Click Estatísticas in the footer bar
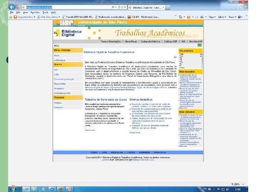The height and width of the screenshot is (192, 256). click(144, 152)
